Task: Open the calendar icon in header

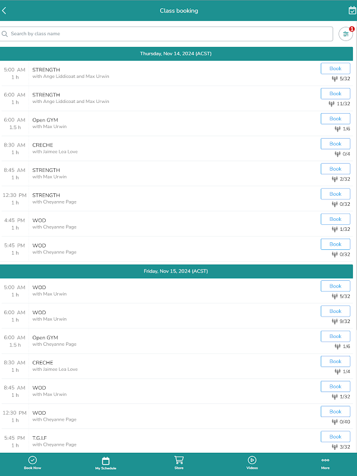Action: point(352,10)
